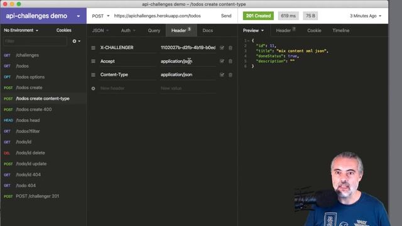Select the POST /todo/id update request
Screen dimensions: 402x226
point(43,164)
